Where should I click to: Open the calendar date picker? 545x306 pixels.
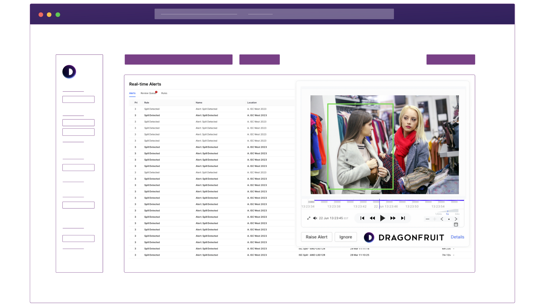[456, 224]
